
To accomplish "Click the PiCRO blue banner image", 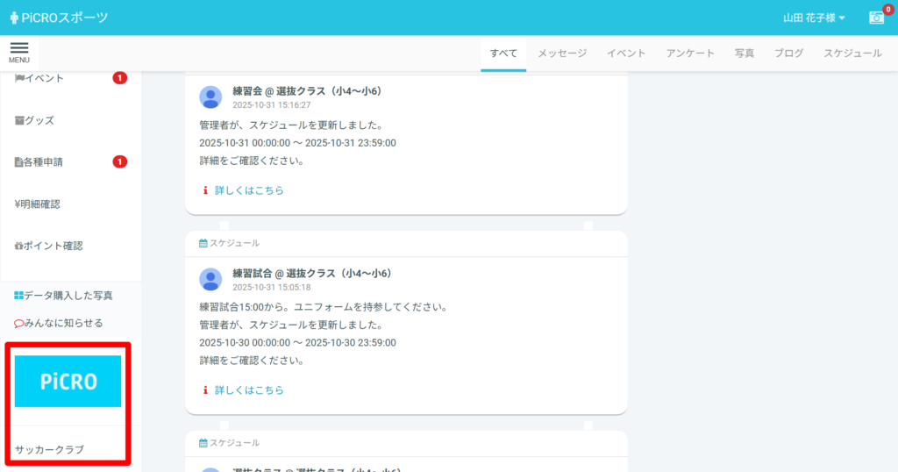I will point(68,381).
